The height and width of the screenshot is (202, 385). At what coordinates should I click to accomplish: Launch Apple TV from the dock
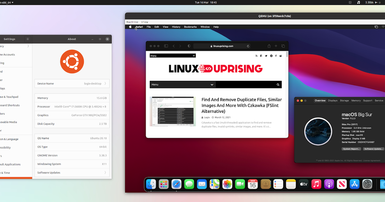click(x=304, y=184)
